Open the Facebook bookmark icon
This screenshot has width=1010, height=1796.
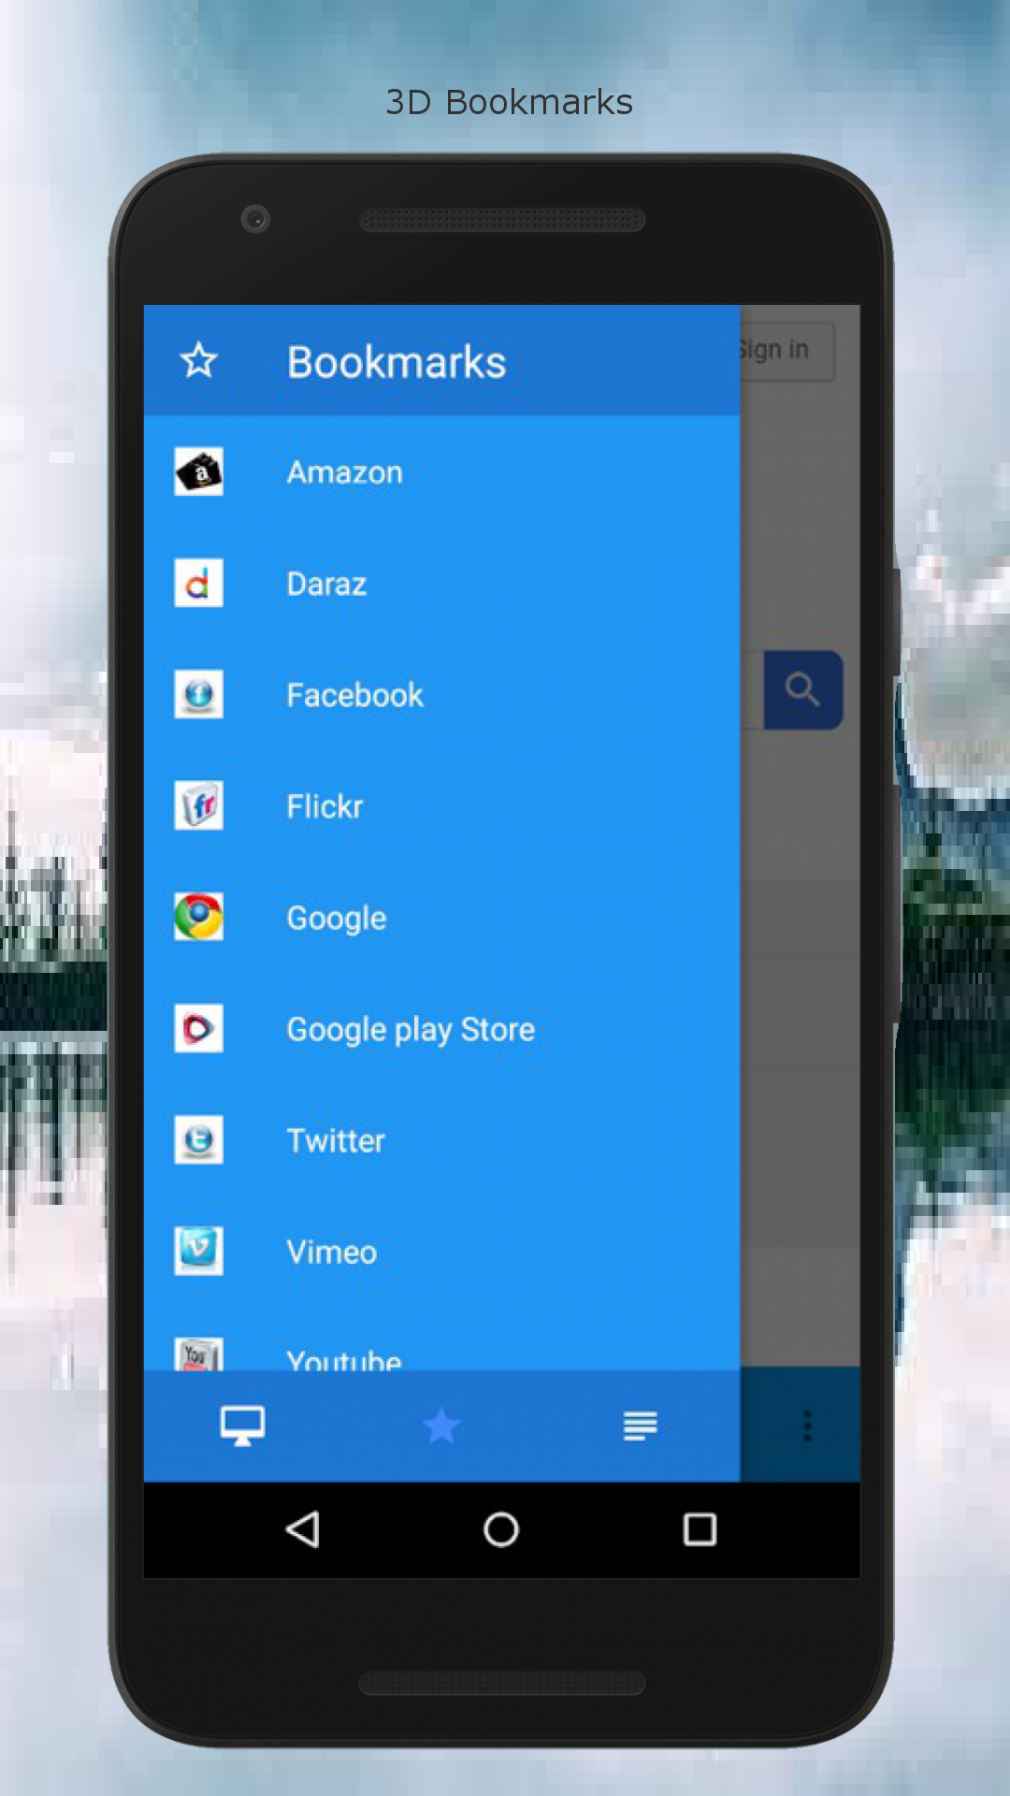(198, 694)
